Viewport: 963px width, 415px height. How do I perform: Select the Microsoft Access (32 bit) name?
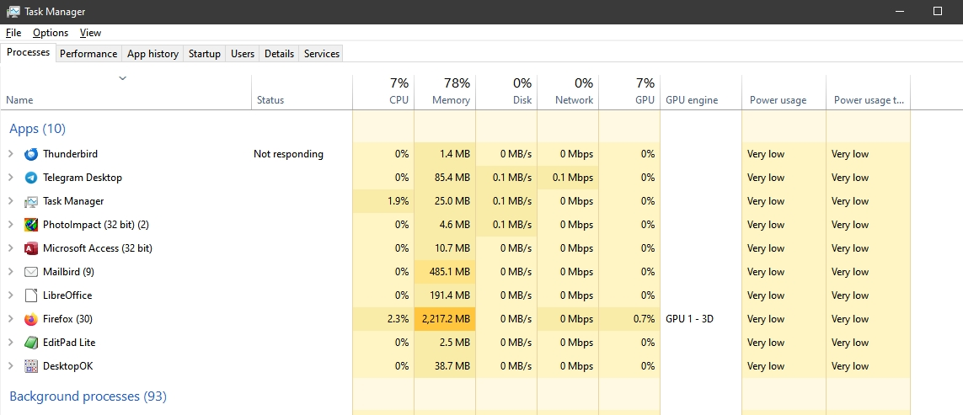click(98, 248)
